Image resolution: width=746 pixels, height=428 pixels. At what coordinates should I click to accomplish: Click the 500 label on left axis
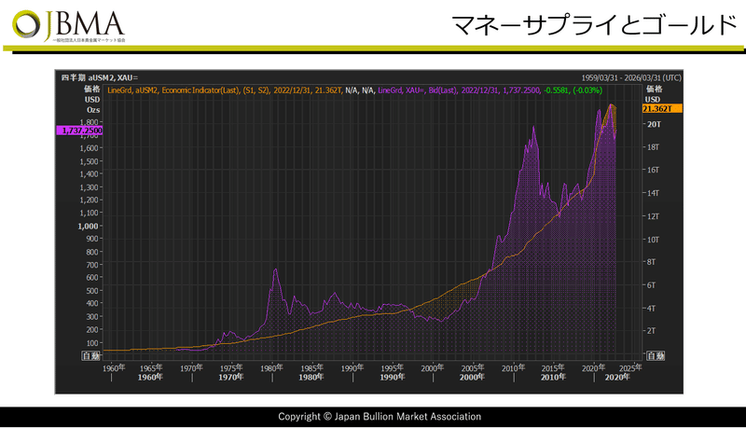coord(92,291)
